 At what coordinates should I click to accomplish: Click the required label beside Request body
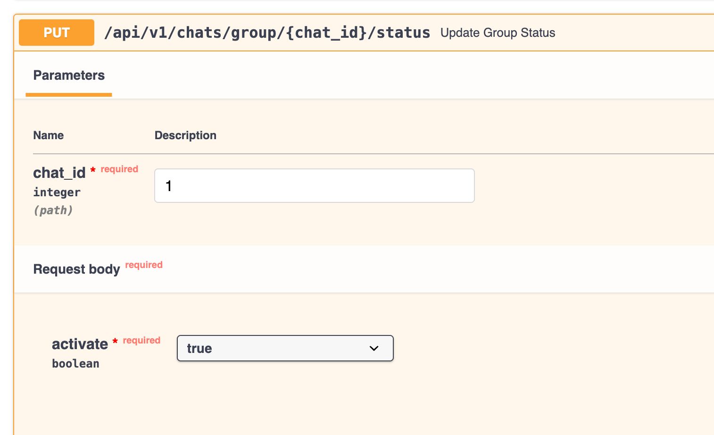pos(144,265)
